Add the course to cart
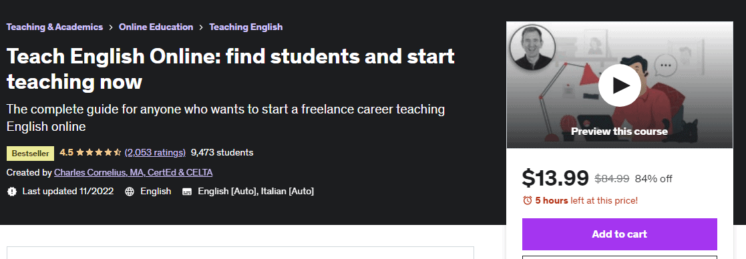The width and height of the screenshot is (746, 259). [620, 234]
